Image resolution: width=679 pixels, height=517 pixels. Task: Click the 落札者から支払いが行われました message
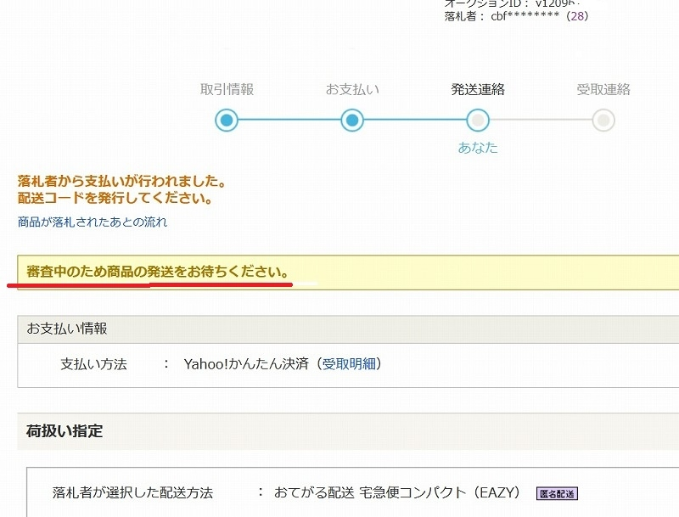122,181
